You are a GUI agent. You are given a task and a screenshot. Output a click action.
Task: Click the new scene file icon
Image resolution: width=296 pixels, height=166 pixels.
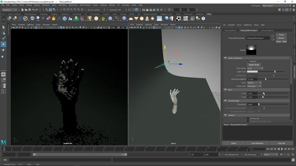pos(22,10)
